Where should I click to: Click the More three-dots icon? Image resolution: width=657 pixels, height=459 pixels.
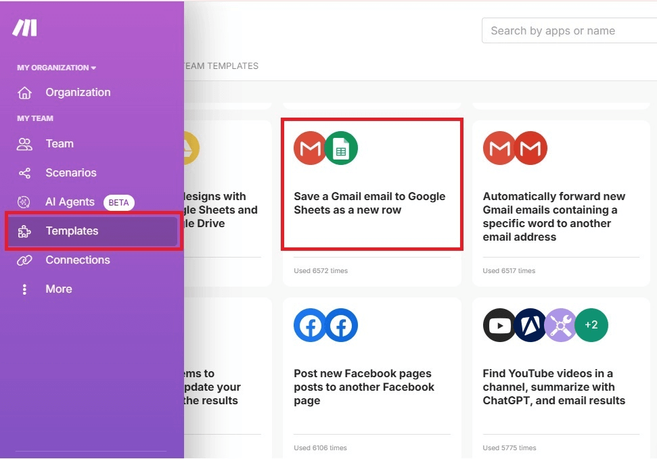[24, 289]
